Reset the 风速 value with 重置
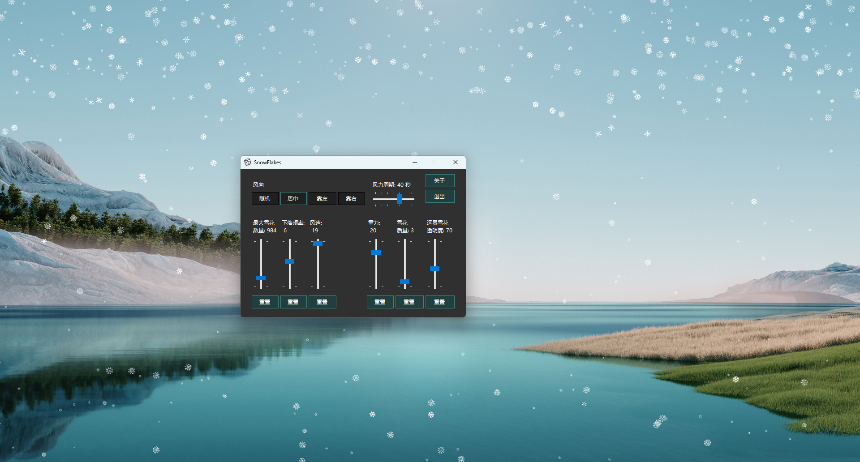 tap(322, 302)
